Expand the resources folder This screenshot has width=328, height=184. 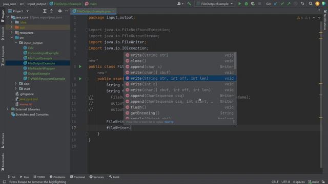12,33
